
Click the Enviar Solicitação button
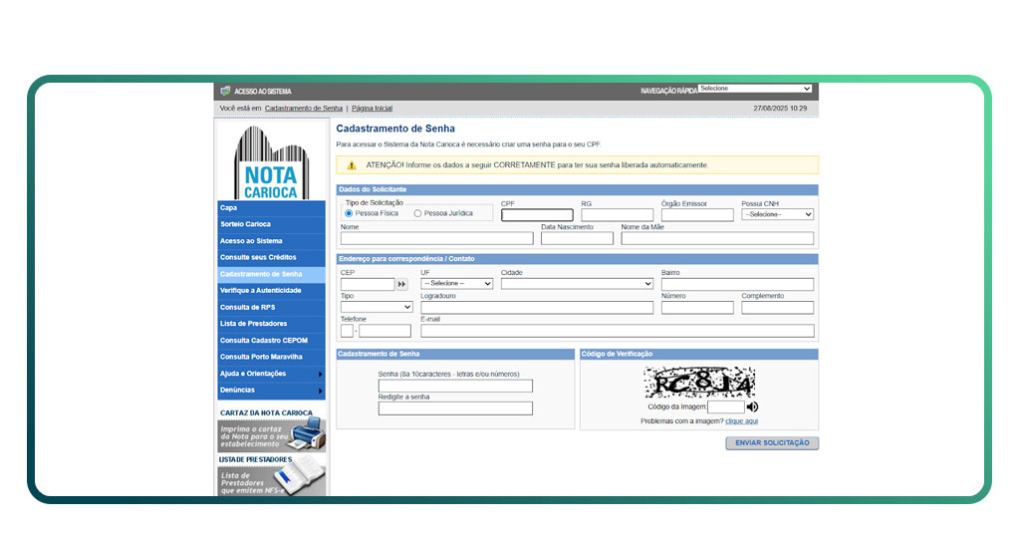coord(772,442)
